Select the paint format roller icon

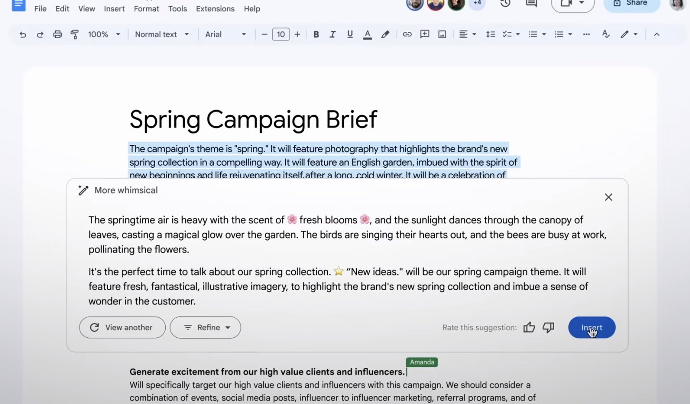(x=75, y=34)
